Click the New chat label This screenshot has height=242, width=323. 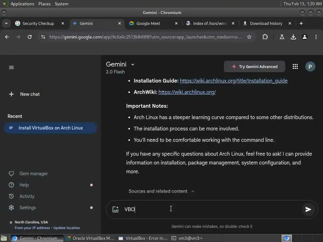click(30, 94)
